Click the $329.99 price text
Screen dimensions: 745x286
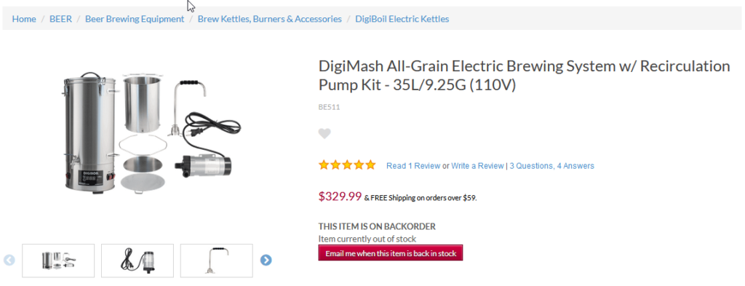click(340, 196)
